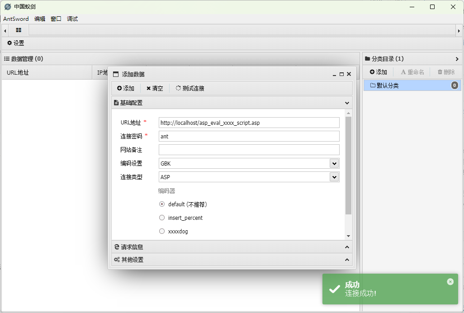
Task: Click the 设置 gear icon
Action: click(9, 43)
